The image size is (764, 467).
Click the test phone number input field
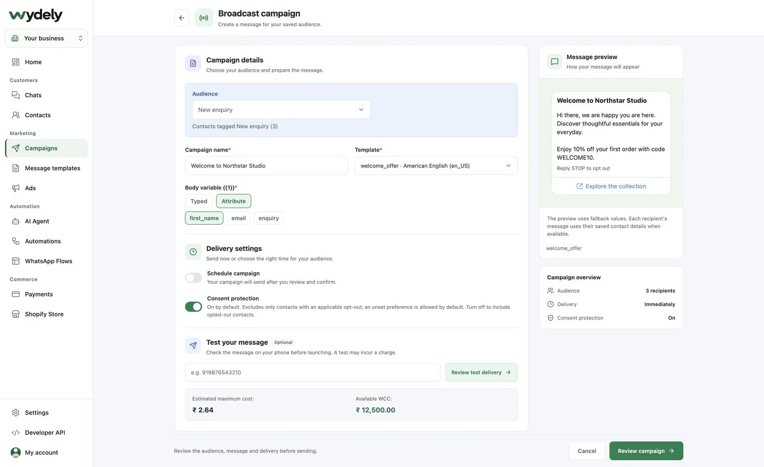tap(313, 372)
